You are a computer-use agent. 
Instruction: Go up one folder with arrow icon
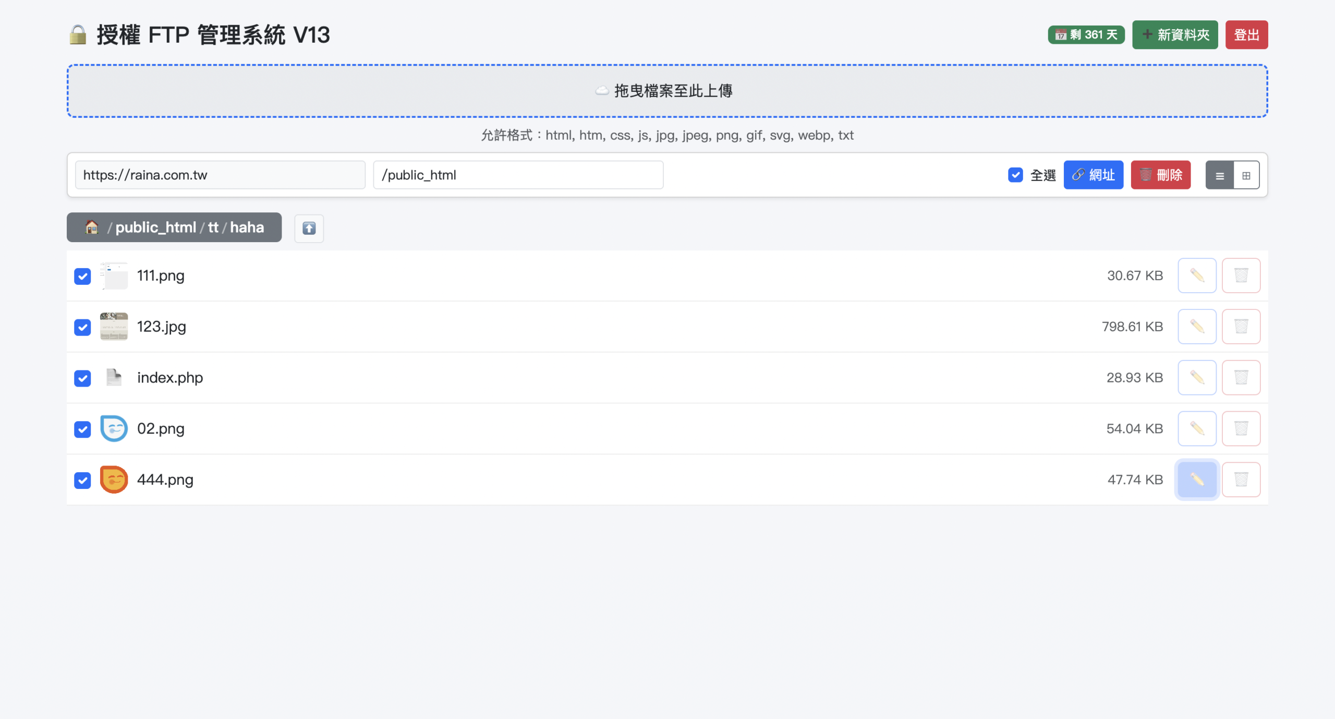pyautogui.click(x=309, y=228)
